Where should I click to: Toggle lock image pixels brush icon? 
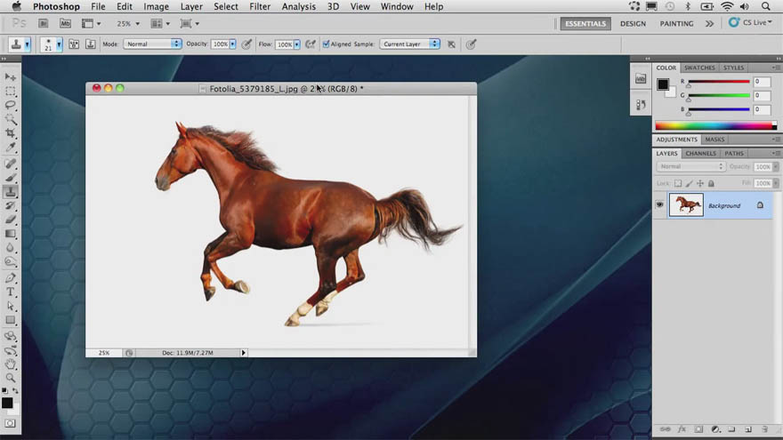pyautogui.click(x=689, y=183)
